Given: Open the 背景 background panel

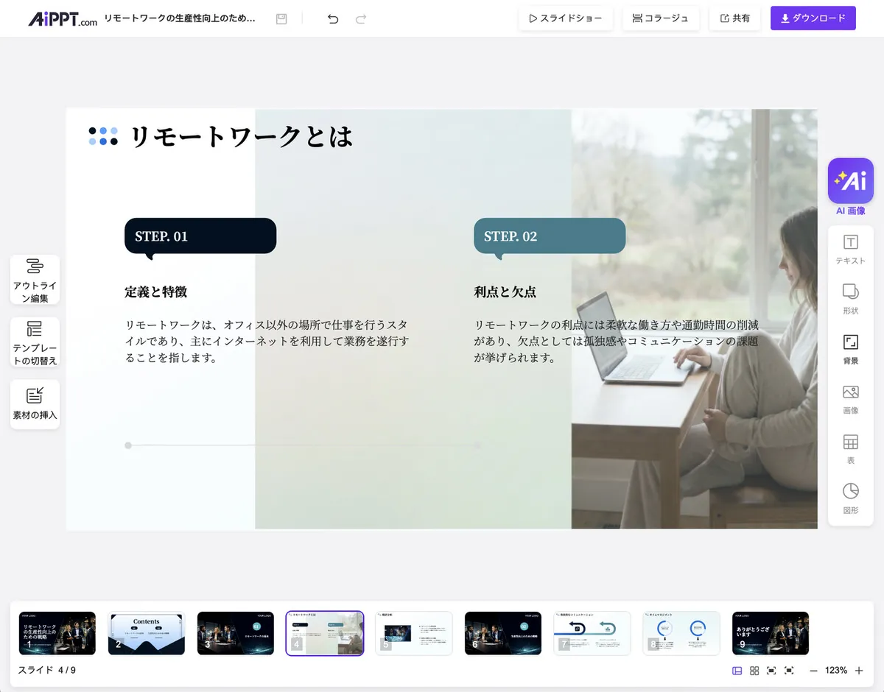Looking at the screenshot, I should coord(850,349).
